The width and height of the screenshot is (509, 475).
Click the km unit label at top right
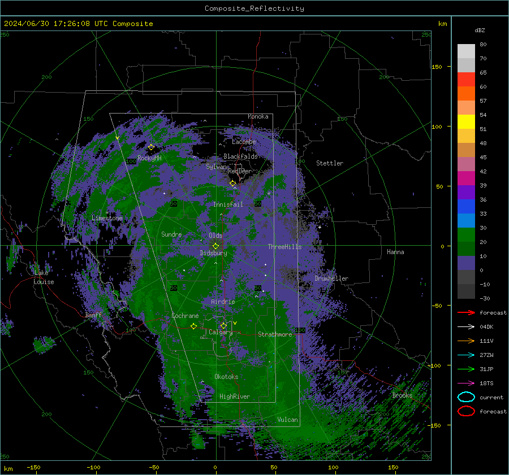[x=442, y=24]
